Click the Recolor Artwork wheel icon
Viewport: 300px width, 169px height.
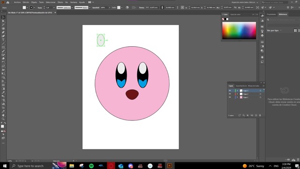(127, 7)
